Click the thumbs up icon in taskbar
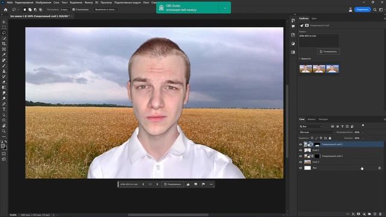The image size is (386, 217). click(188, 184)
